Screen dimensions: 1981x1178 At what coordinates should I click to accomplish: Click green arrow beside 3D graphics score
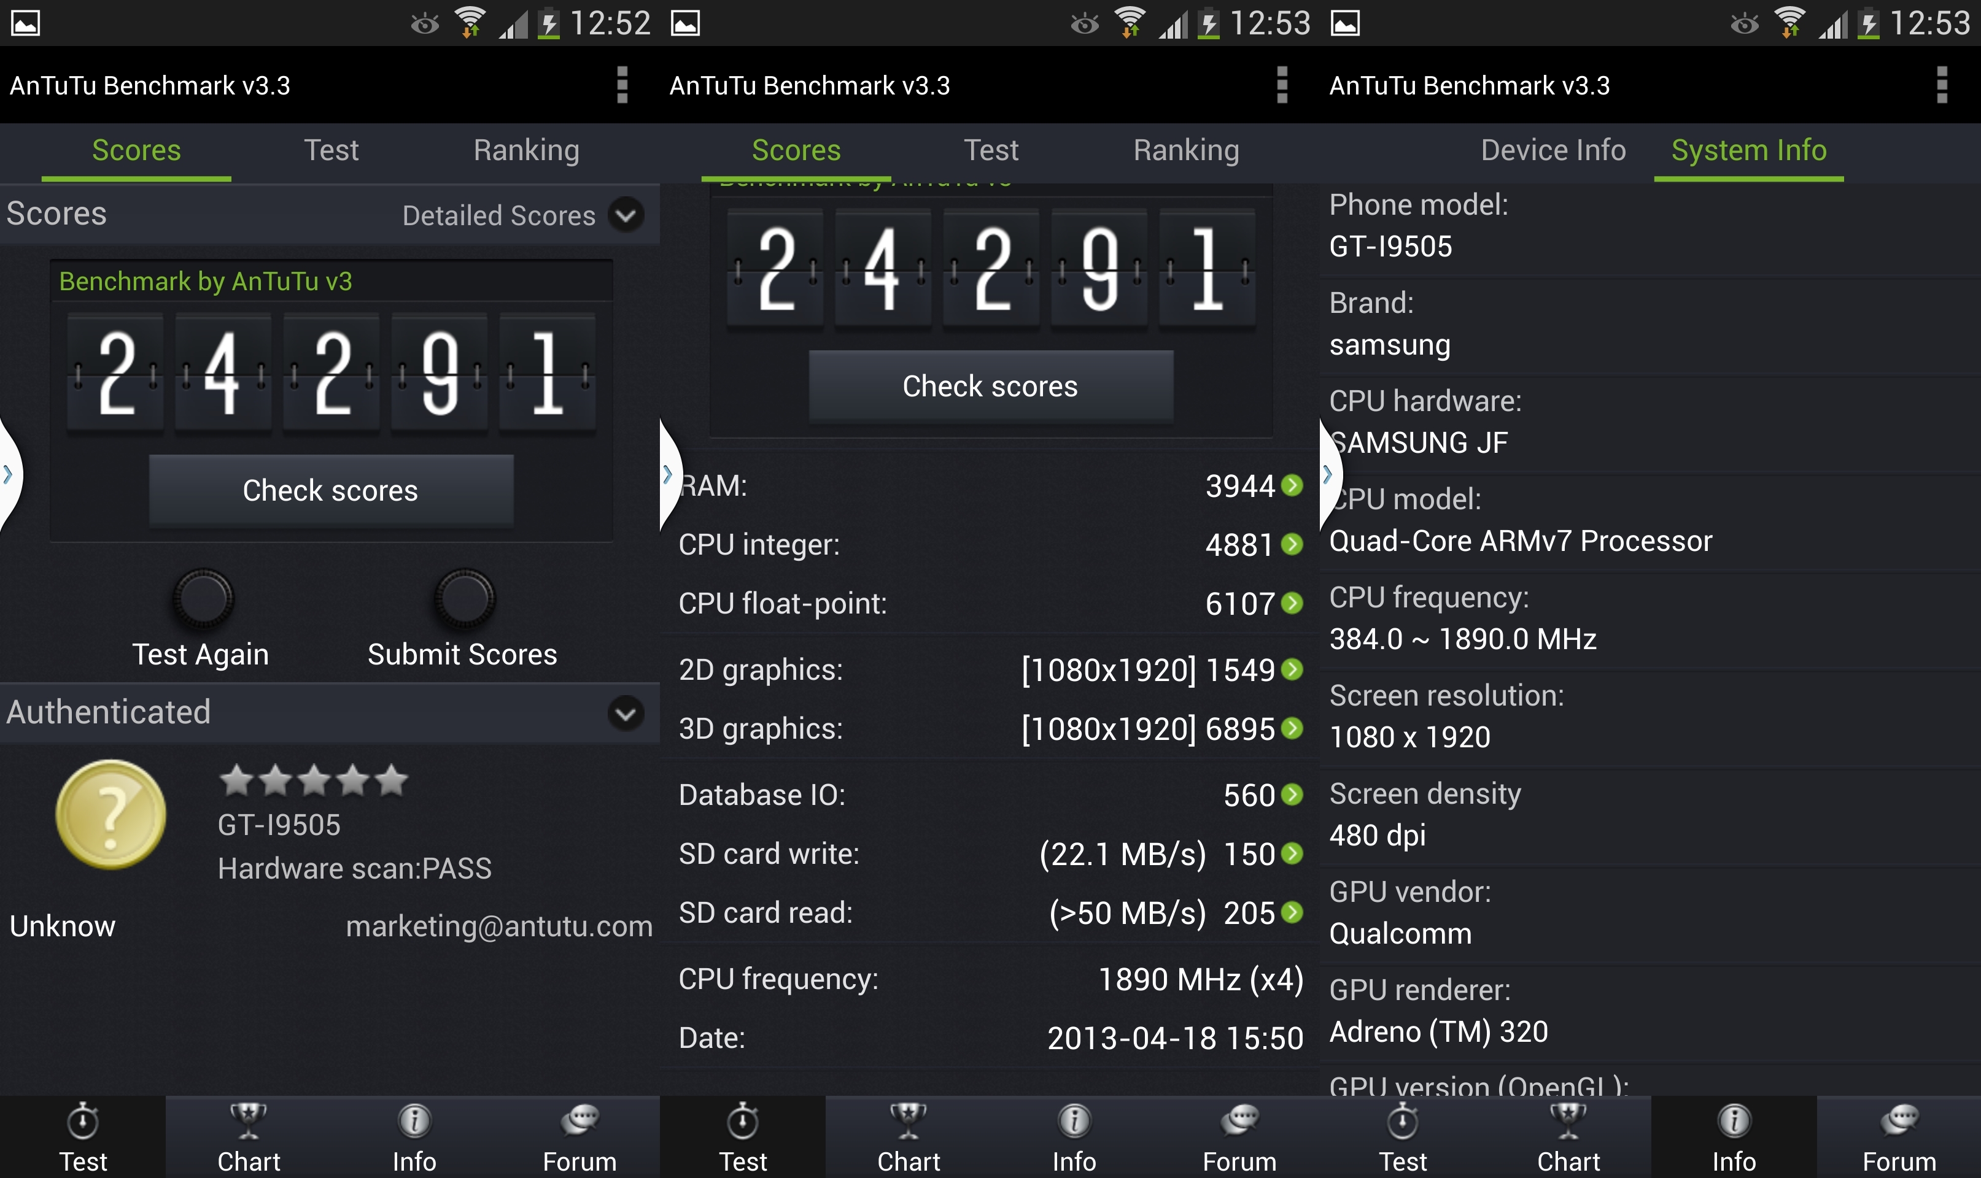(x=1293, y=728)
